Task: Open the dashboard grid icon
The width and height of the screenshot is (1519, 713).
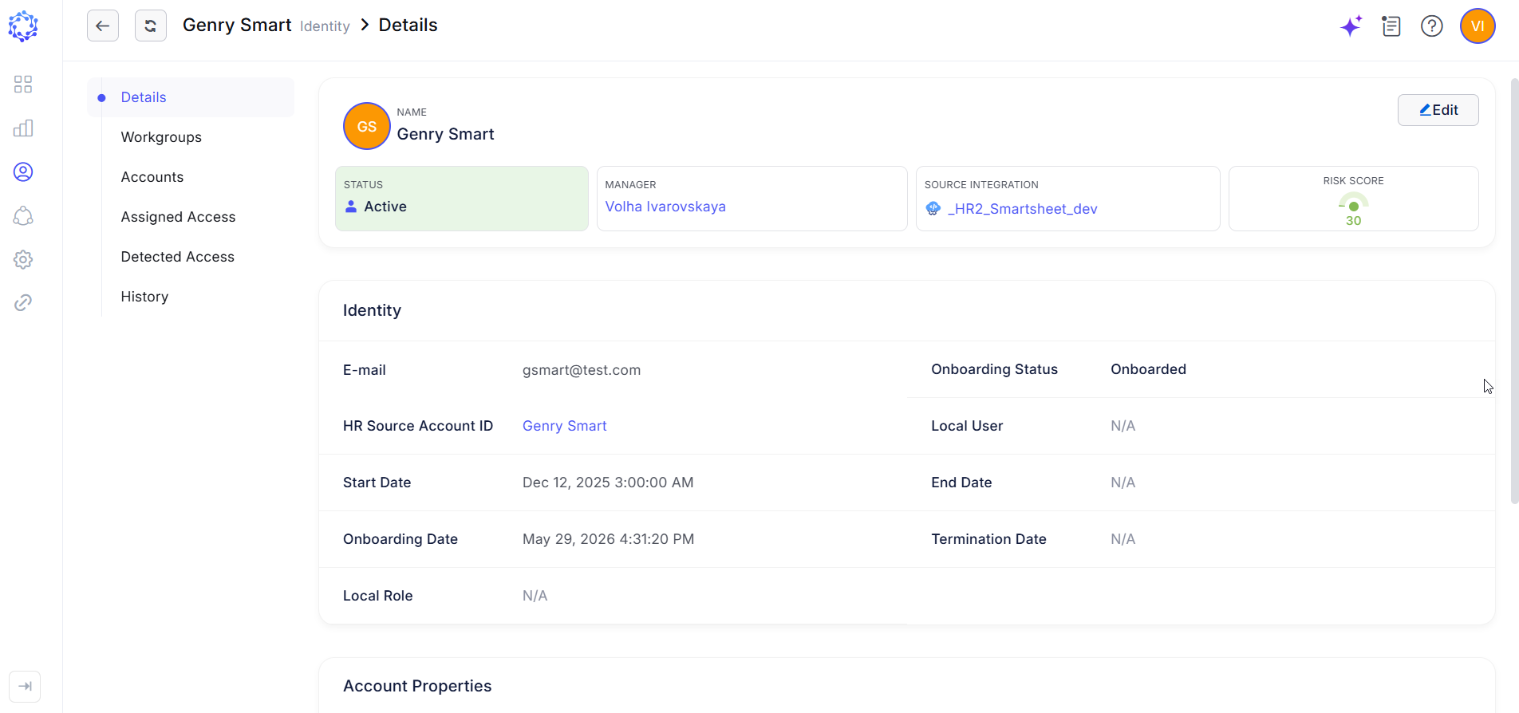Action: 23,85
